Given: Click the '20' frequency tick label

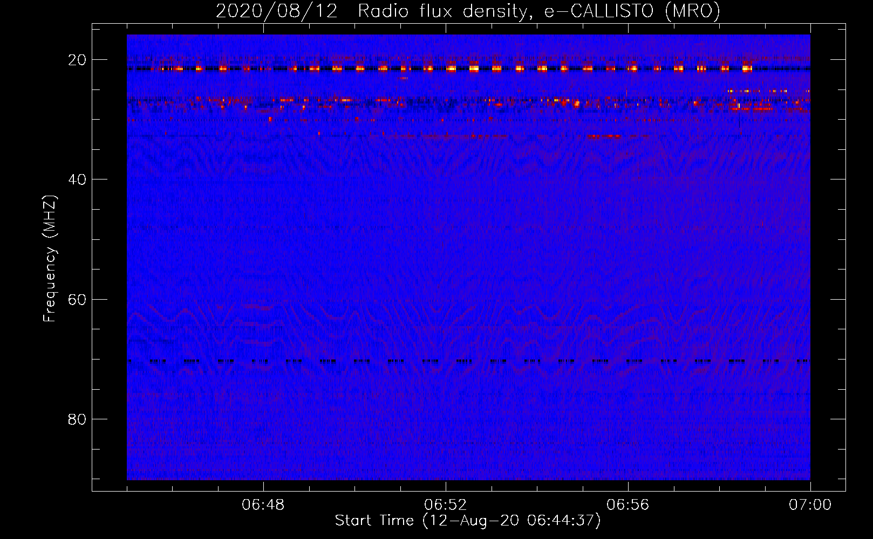Looking at the screenshot, I should (x=77, y=60).
